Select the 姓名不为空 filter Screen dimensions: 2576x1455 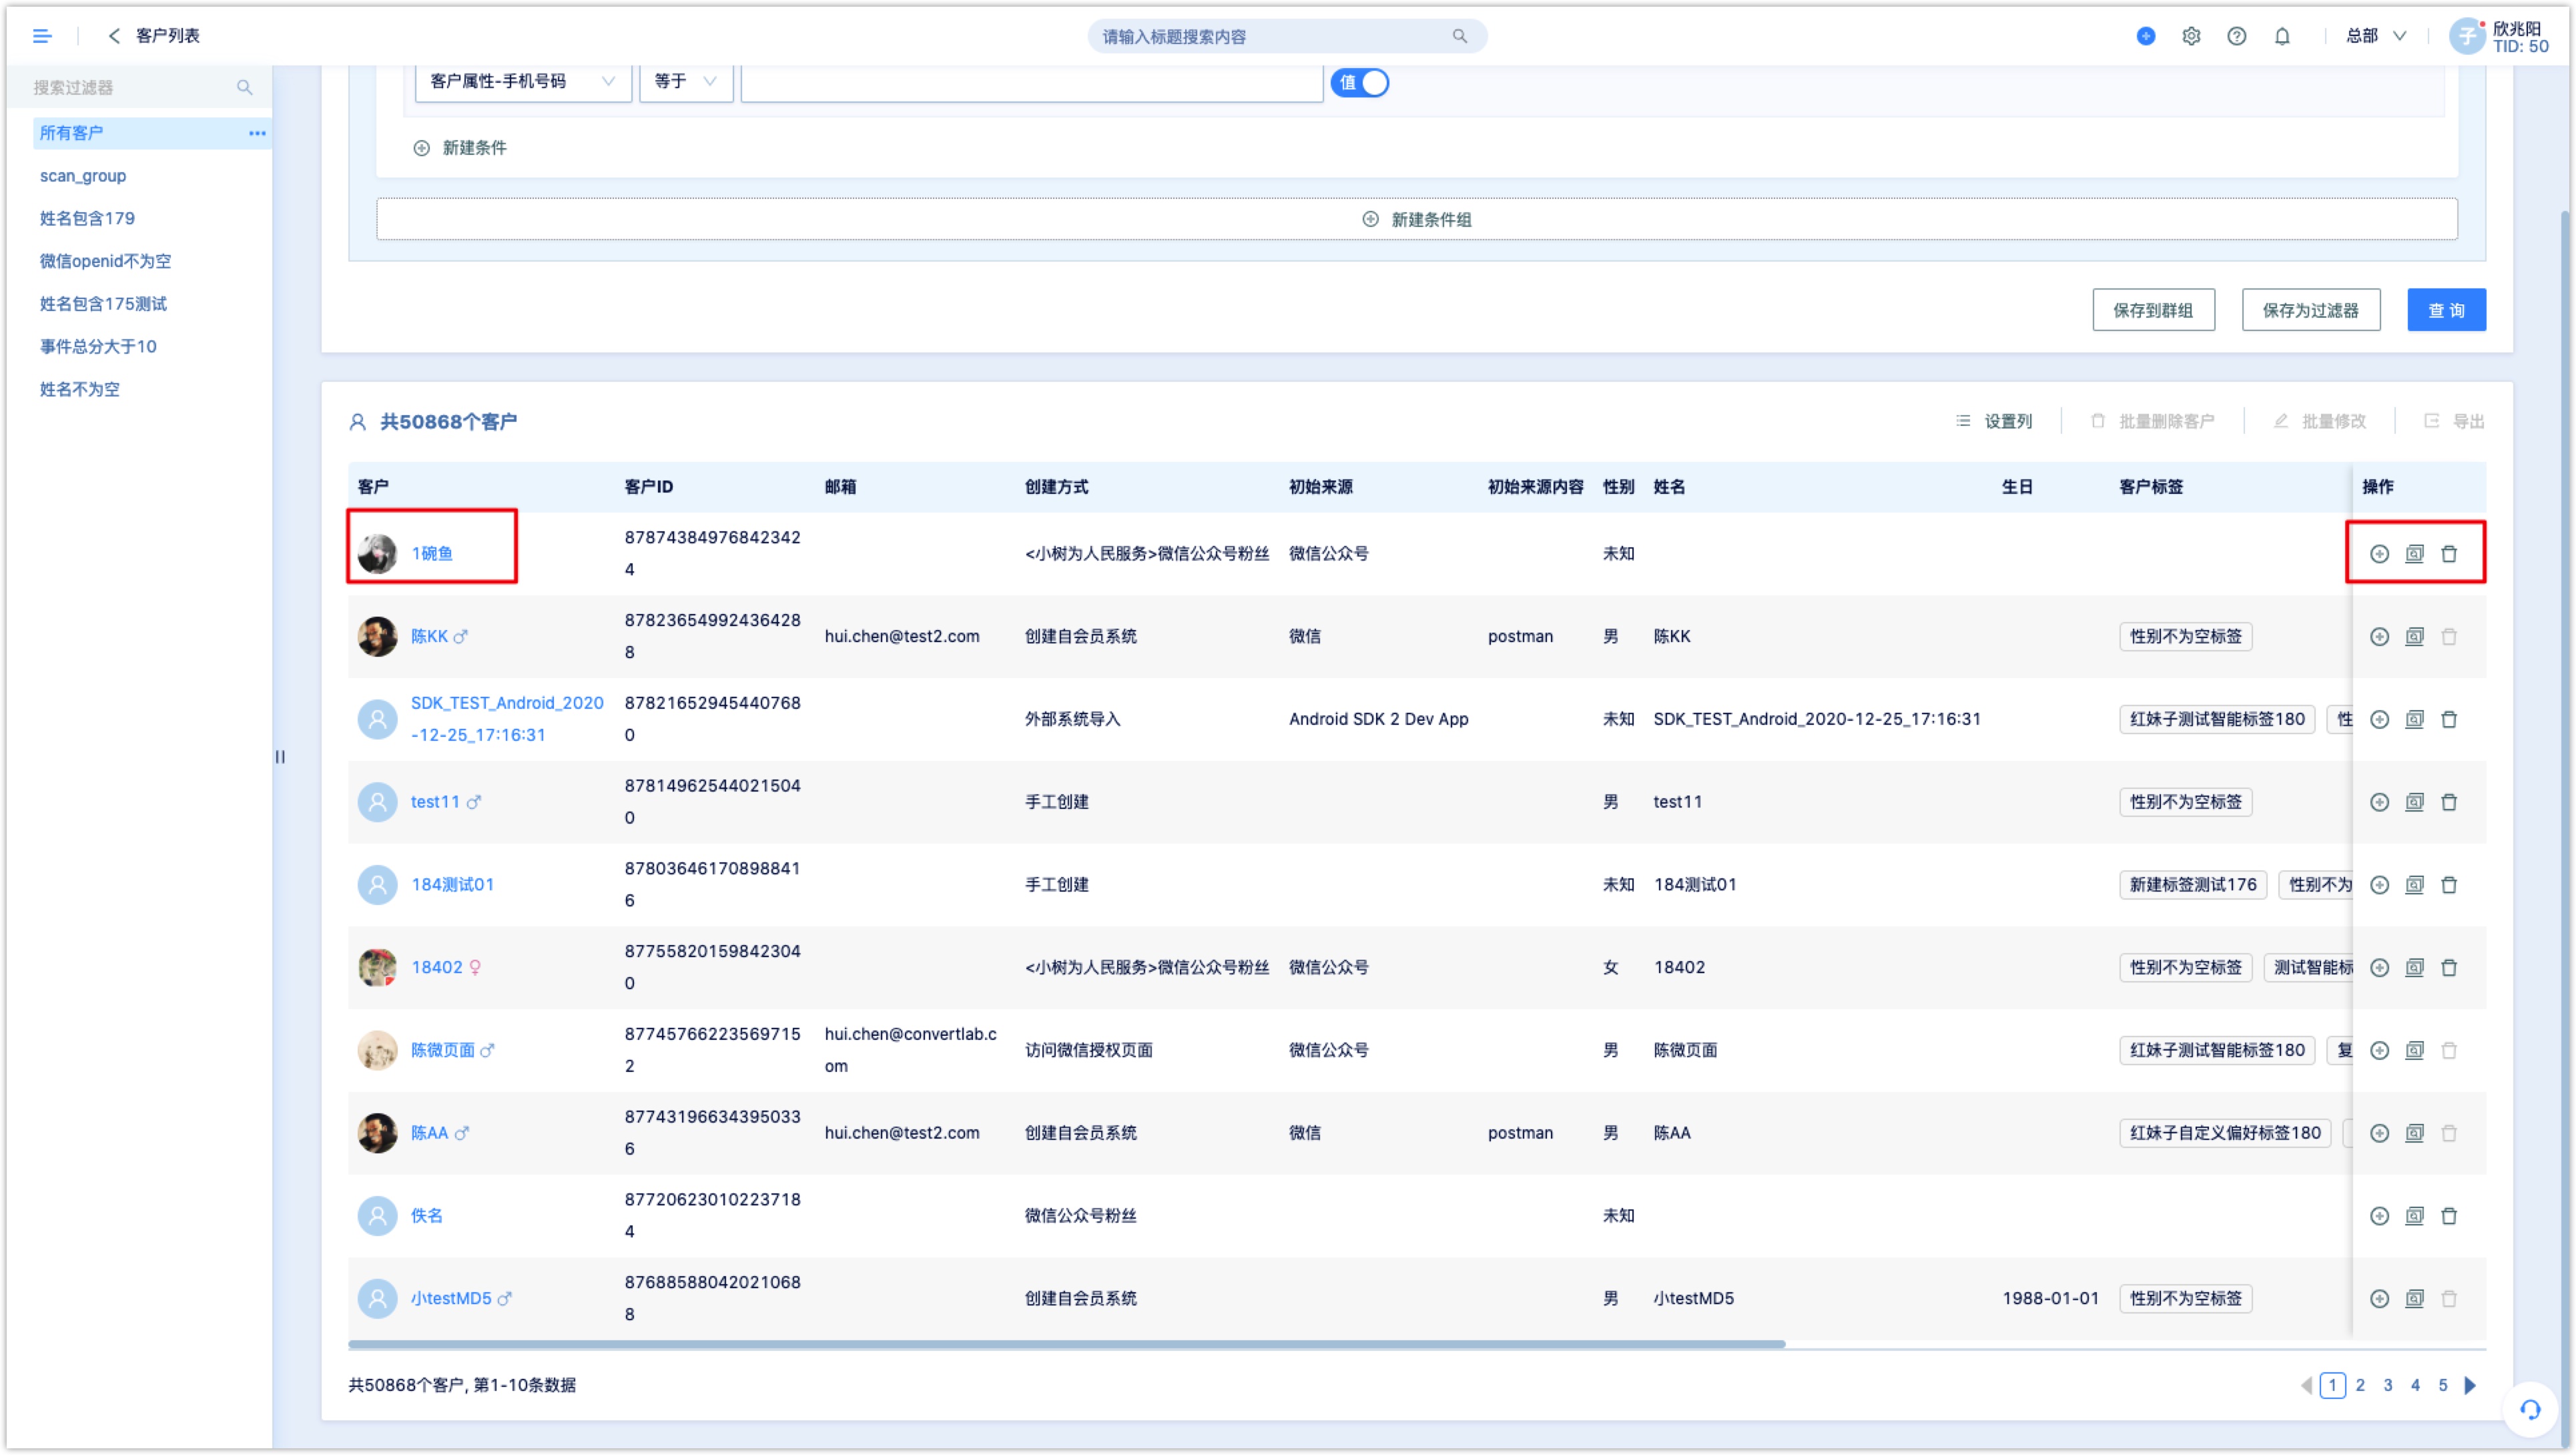point(79,389)
